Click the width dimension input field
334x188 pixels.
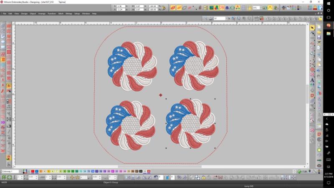click(139, 6)
